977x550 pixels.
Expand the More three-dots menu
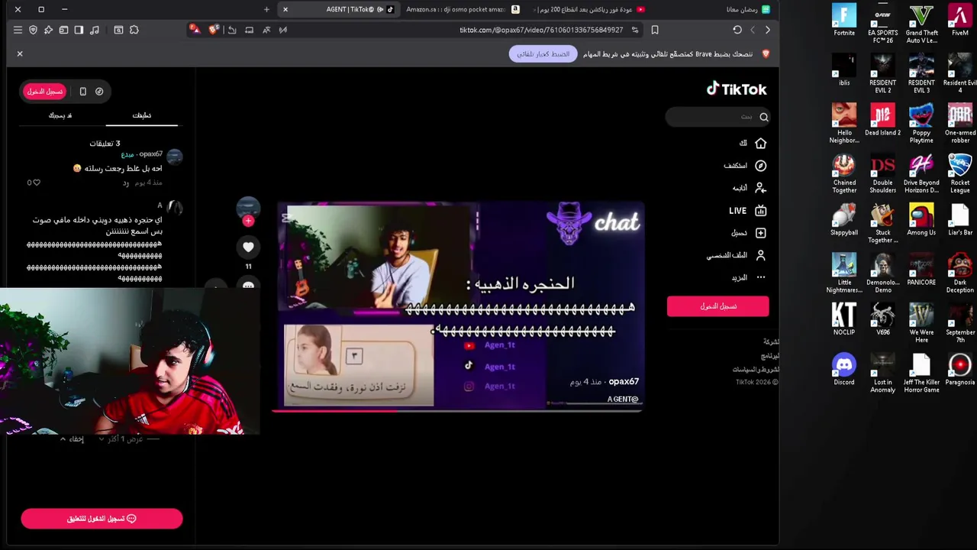pyautogui.click(x=760, y=278)
